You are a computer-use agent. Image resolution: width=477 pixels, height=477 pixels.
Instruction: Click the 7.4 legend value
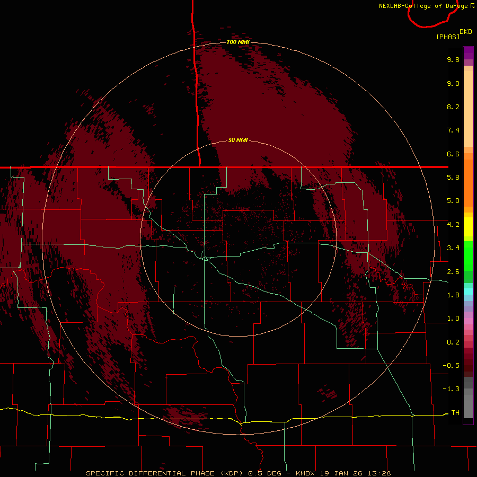tap(453, 130)
